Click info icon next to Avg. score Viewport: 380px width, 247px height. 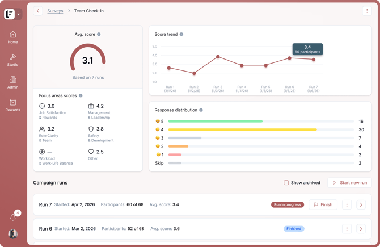tap(99, 34)
